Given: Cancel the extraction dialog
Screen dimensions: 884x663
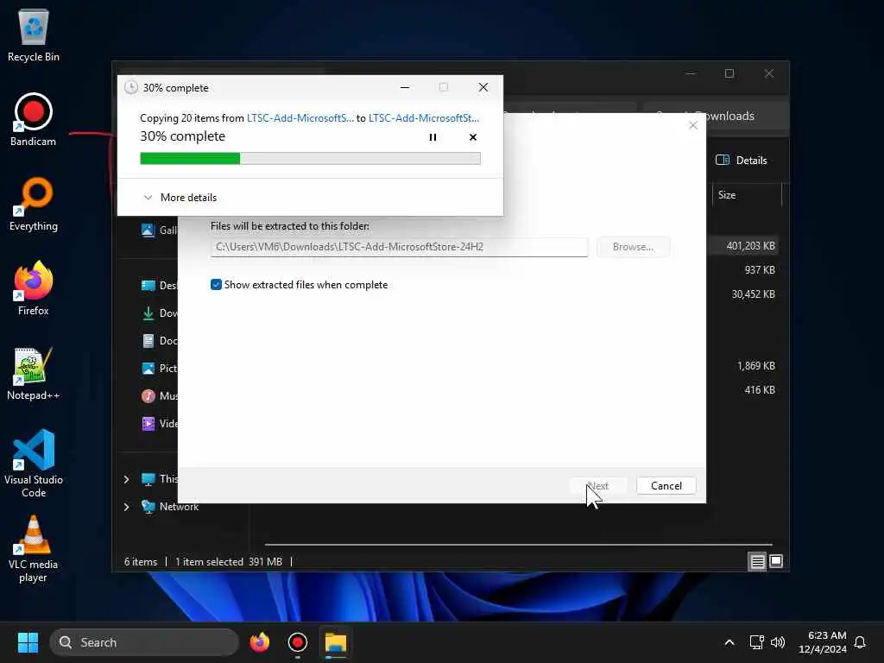Looking at the screenshot, I should coord(666,486).
